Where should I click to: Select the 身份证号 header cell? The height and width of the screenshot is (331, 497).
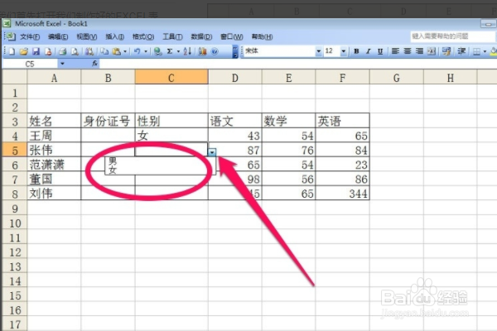coord(108,121)
